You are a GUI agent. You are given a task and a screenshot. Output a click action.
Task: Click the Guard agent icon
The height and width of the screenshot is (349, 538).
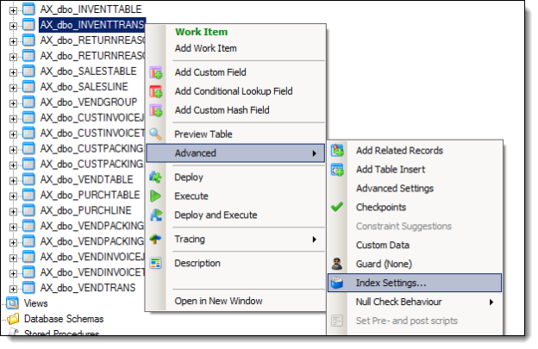pyautogui.click(x=337, y=264)
